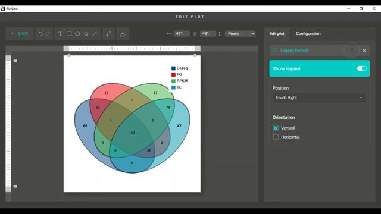Click the value 13 in the FQ region
This screenshot has width=381, height=214.
tap(107, 93)
